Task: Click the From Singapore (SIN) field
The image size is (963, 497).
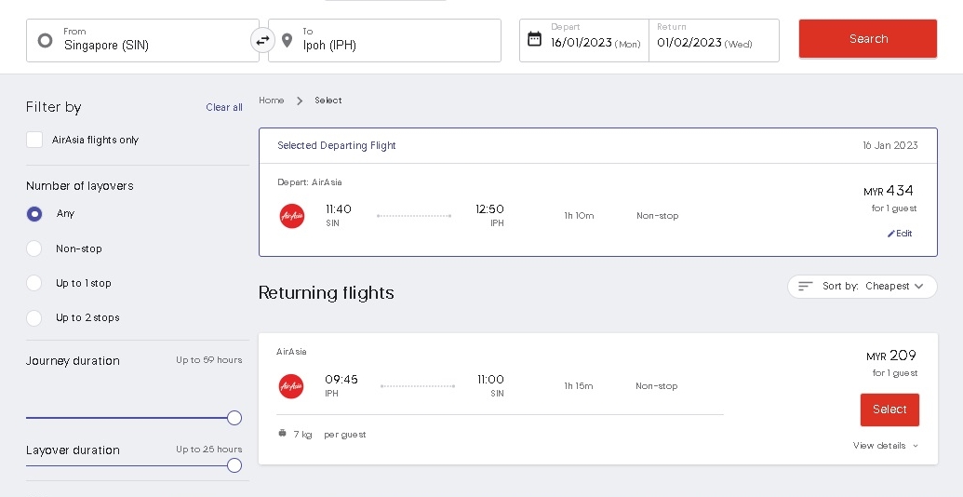Action: tap(142, 41)
